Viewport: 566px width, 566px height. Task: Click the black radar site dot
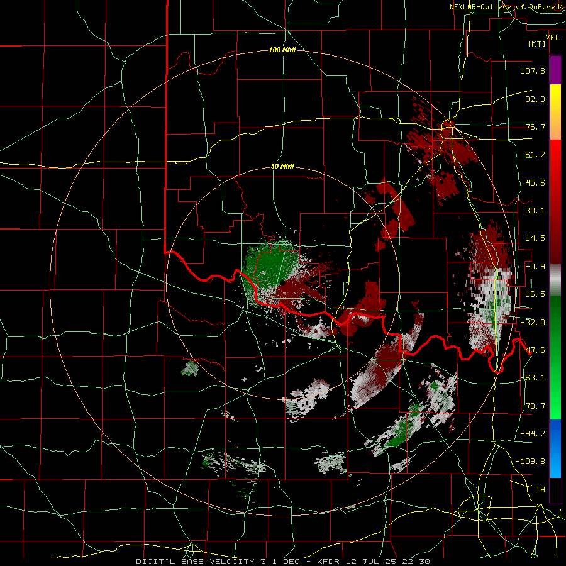(282, 283)
